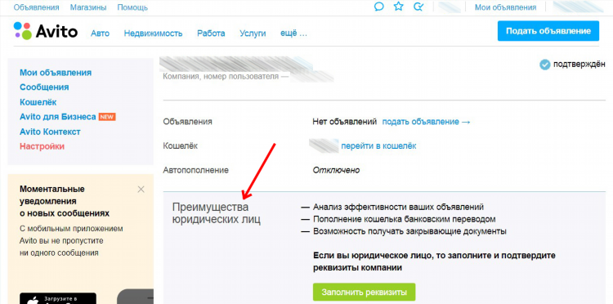This screenshot has width=613, height=304.
Task: Click the Автопополнение row label
Action: (x=196, y=170)
